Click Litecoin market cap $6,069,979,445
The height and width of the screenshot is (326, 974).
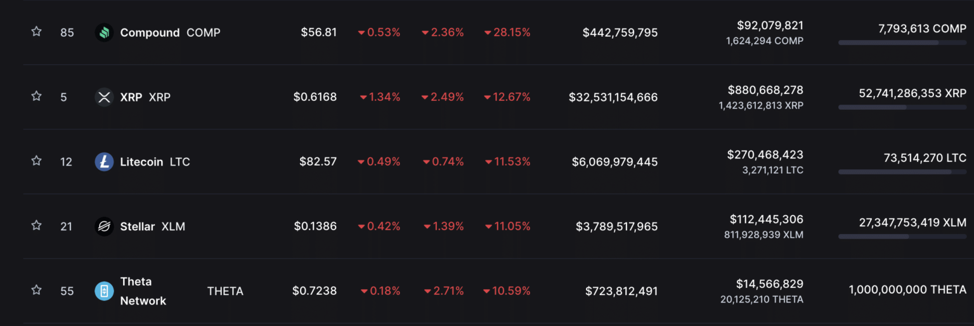[614, 162]
